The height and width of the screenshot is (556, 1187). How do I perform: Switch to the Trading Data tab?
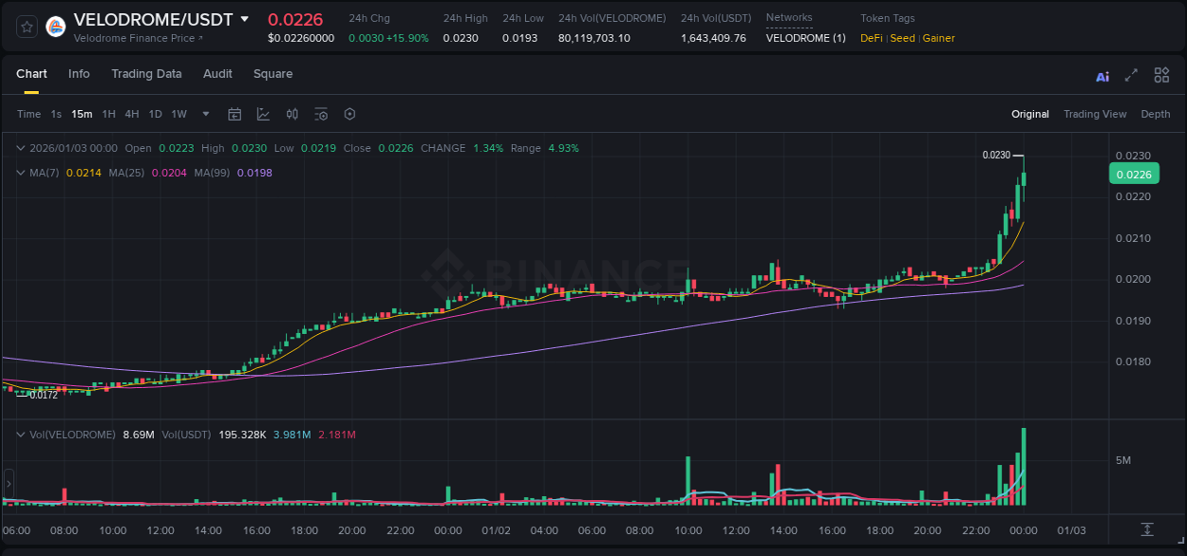[x=146, y=74]
